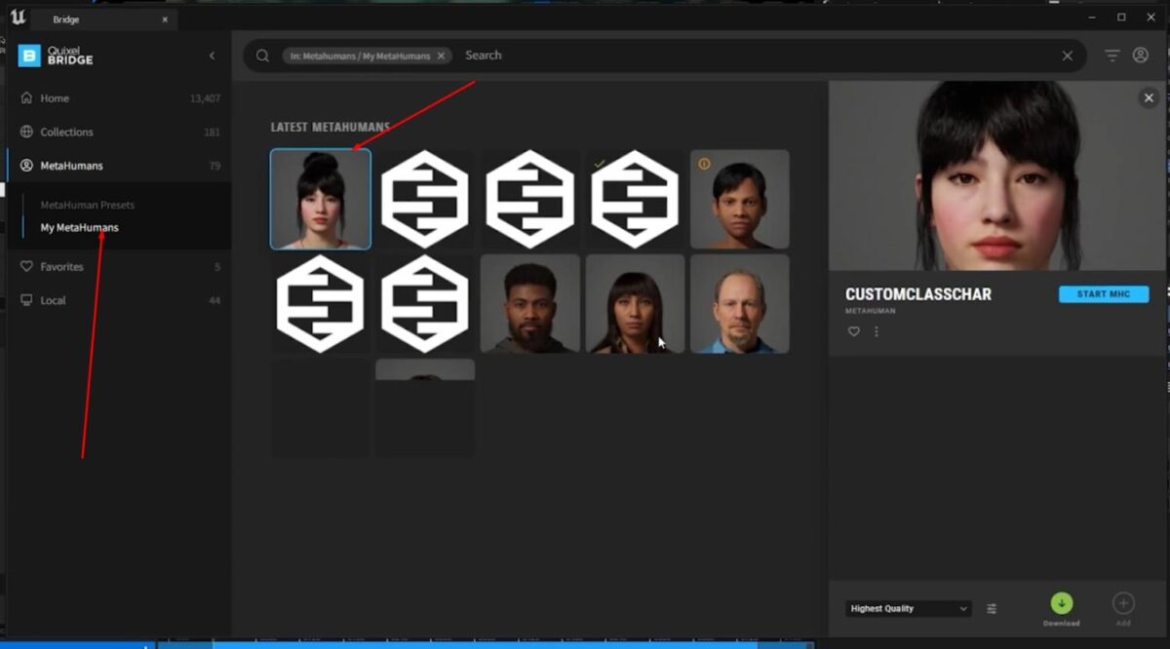Favorite CUSTOMCLASSCHAR with the heart icon

[x=853, y=331]
